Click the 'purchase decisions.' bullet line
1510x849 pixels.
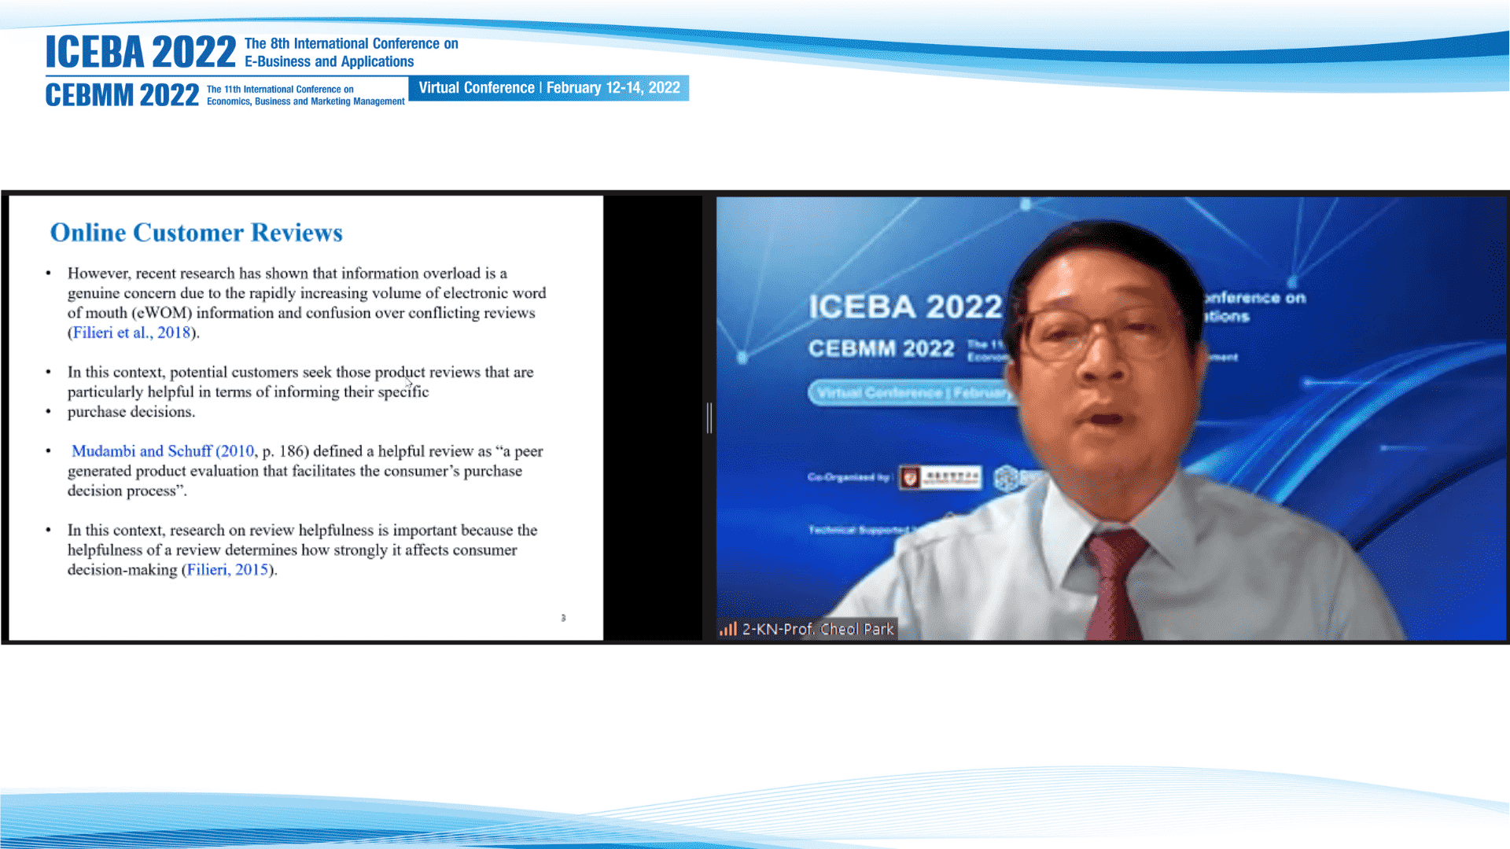pyautogui.click(x=131, y=412)
